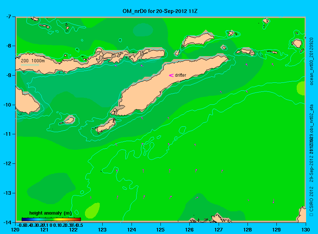Click the y-axis label "-12"

tap(7, 163)
